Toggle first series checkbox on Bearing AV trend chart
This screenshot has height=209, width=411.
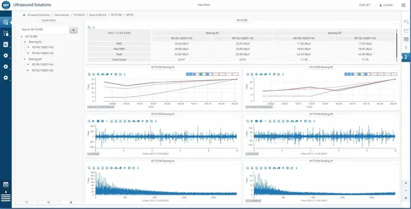pos(188,74)
